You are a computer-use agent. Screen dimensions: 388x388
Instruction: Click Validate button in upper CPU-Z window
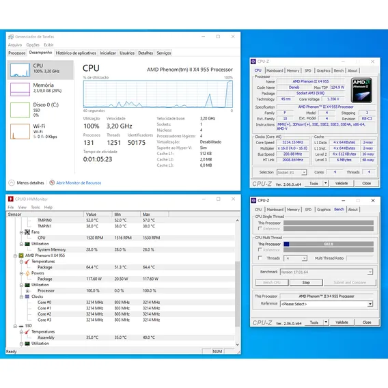pos(342,183)
